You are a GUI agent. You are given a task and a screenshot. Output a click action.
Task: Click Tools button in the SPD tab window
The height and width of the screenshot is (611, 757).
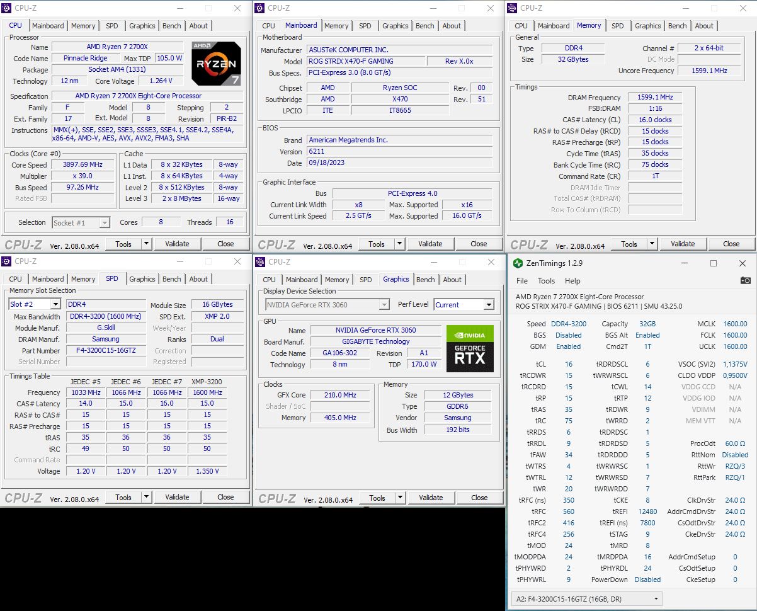click(x=123, y=497)
